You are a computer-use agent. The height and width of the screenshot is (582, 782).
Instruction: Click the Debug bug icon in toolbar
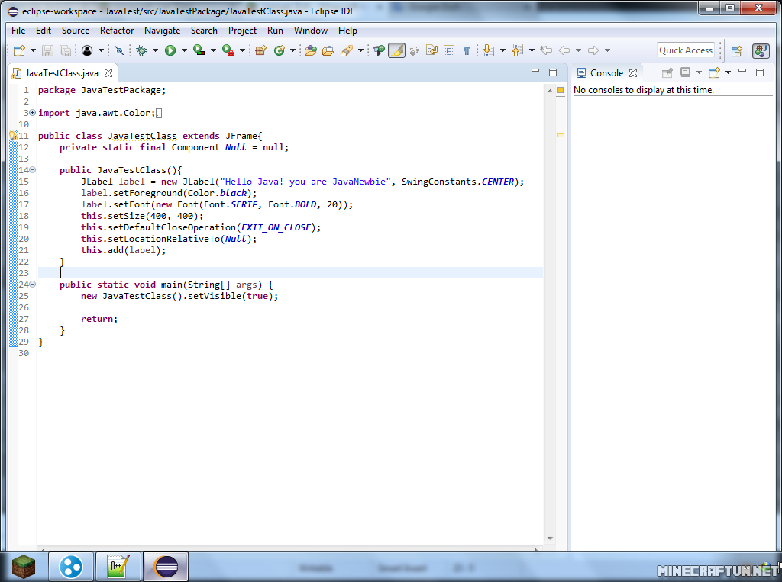[141, 50]
